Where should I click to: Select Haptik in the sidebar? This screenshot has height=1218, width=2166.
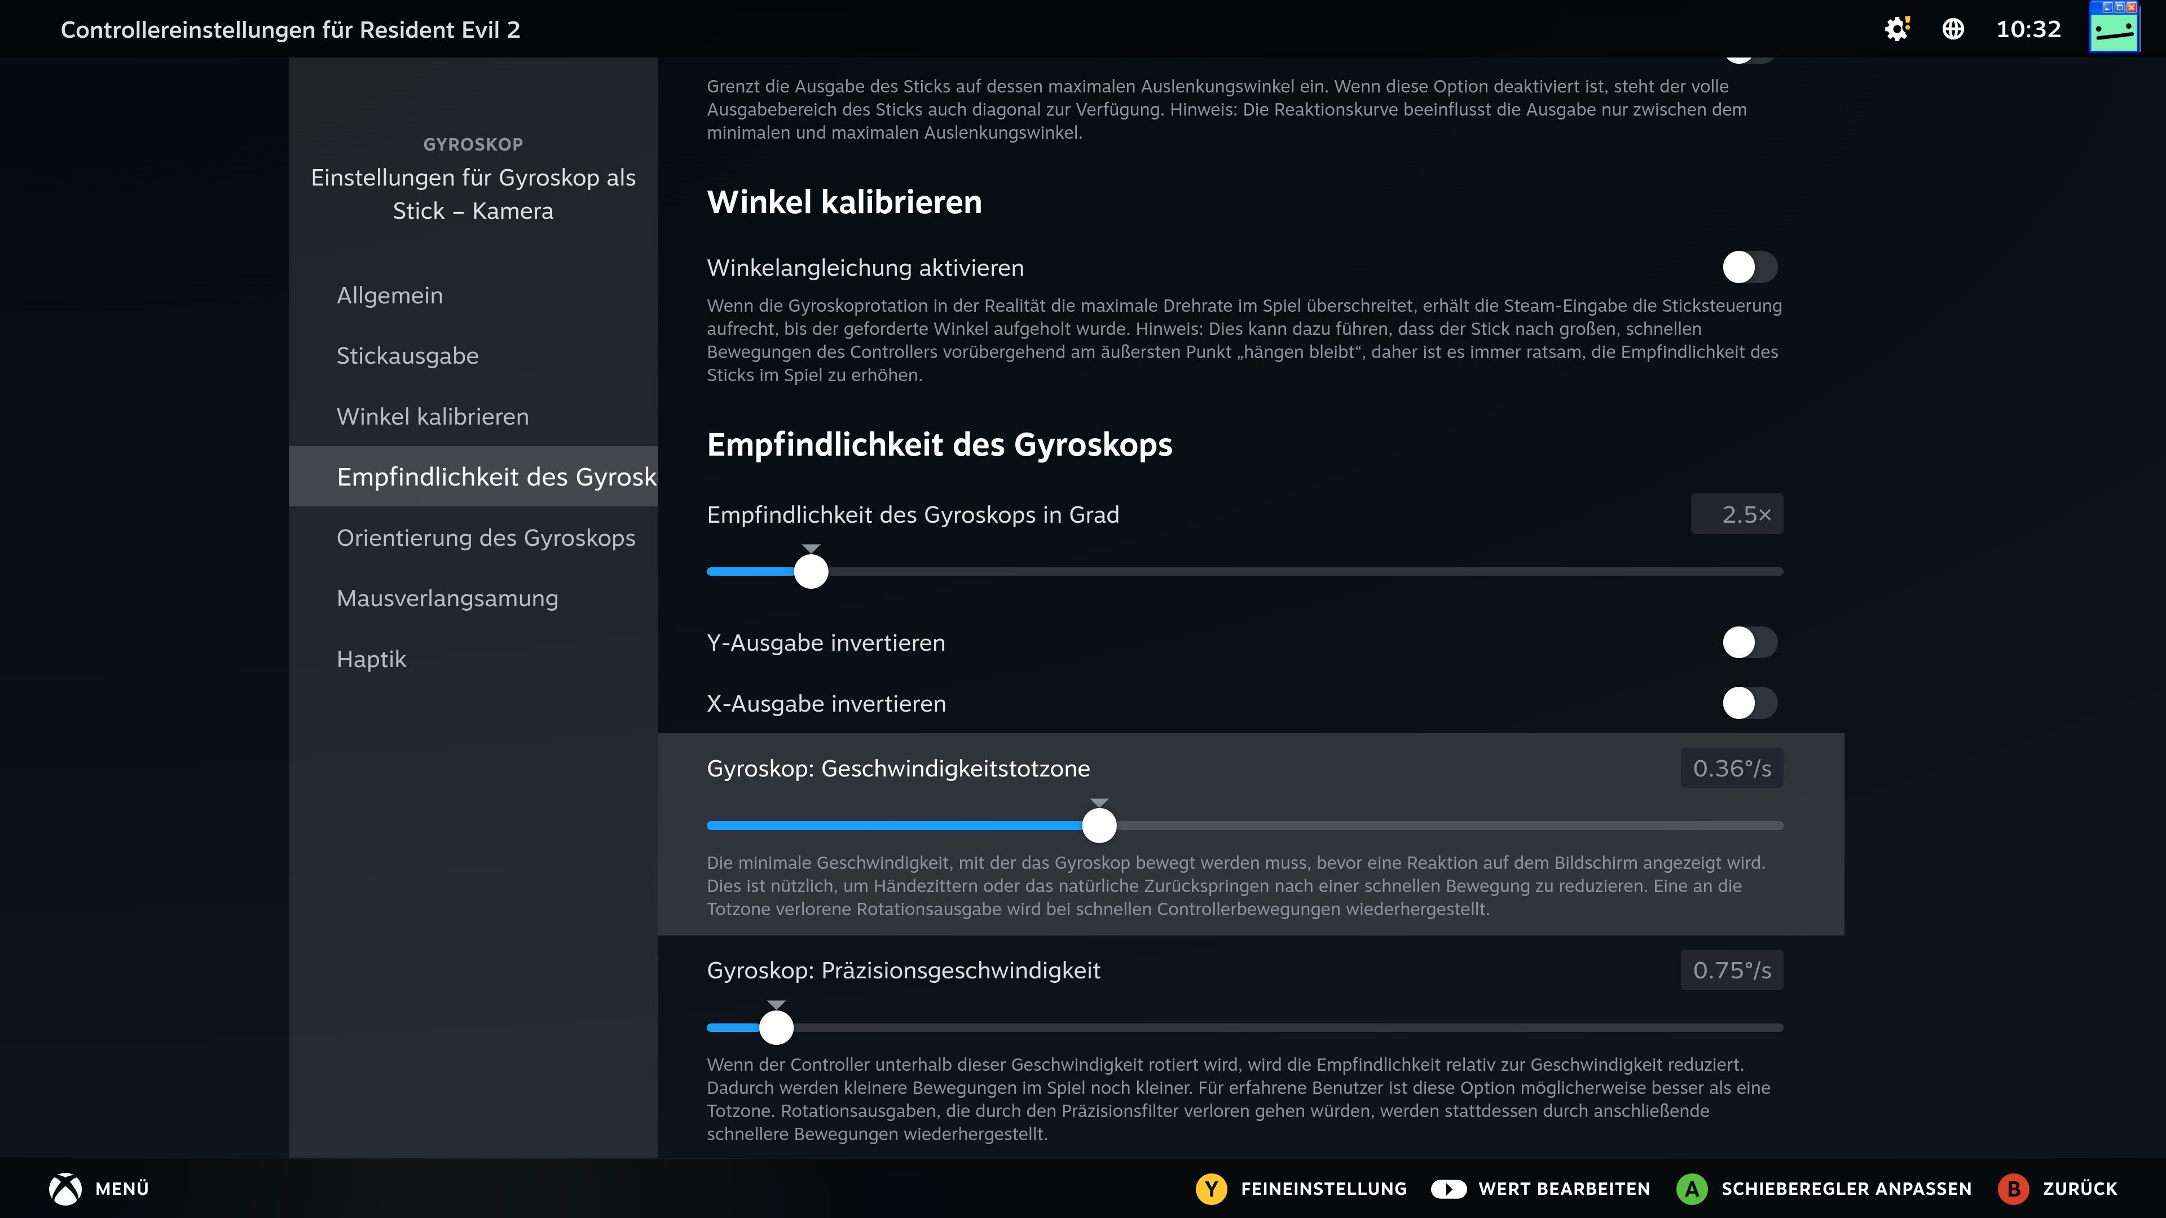point(371,659)
